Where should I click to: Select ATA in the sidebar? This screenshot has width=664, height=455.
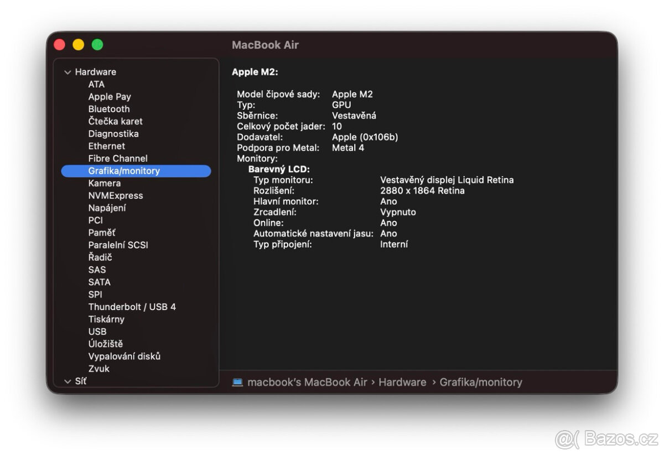click(96, 84)
